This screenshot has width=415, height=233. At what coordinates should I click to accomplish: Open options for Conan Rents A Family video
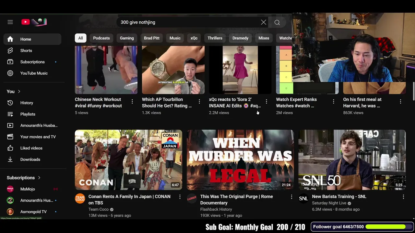[x=180, y=197]
